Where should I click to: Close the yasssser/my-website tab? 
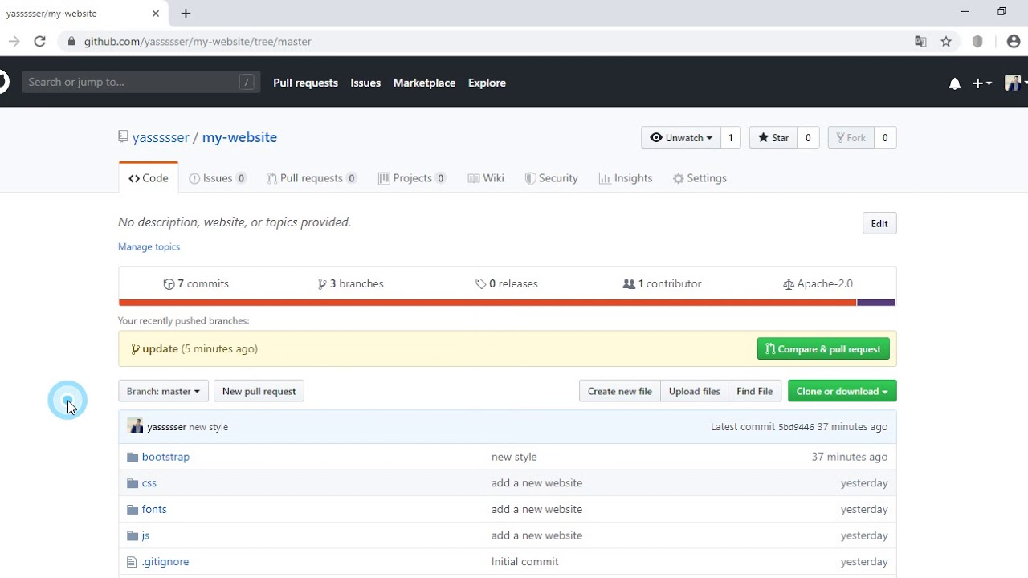156,14
